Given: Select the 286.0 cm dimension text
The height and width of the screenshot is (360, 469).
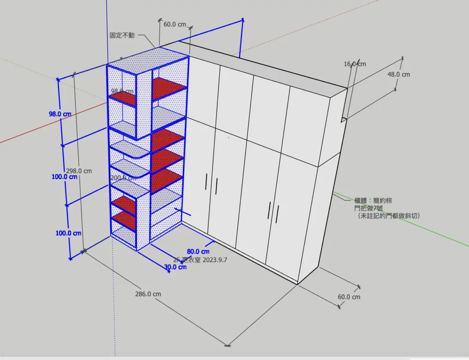Looking at the screenshot, I should (x=147, y=294).
